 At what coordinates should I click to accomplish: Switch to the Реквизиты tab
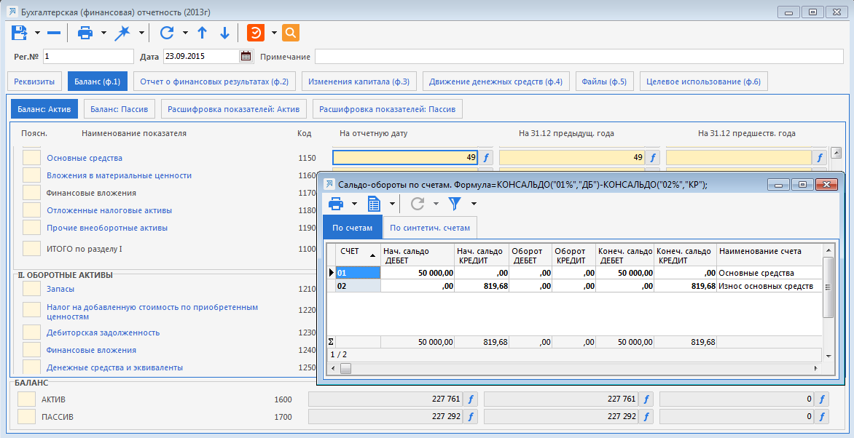click(34, 81)
